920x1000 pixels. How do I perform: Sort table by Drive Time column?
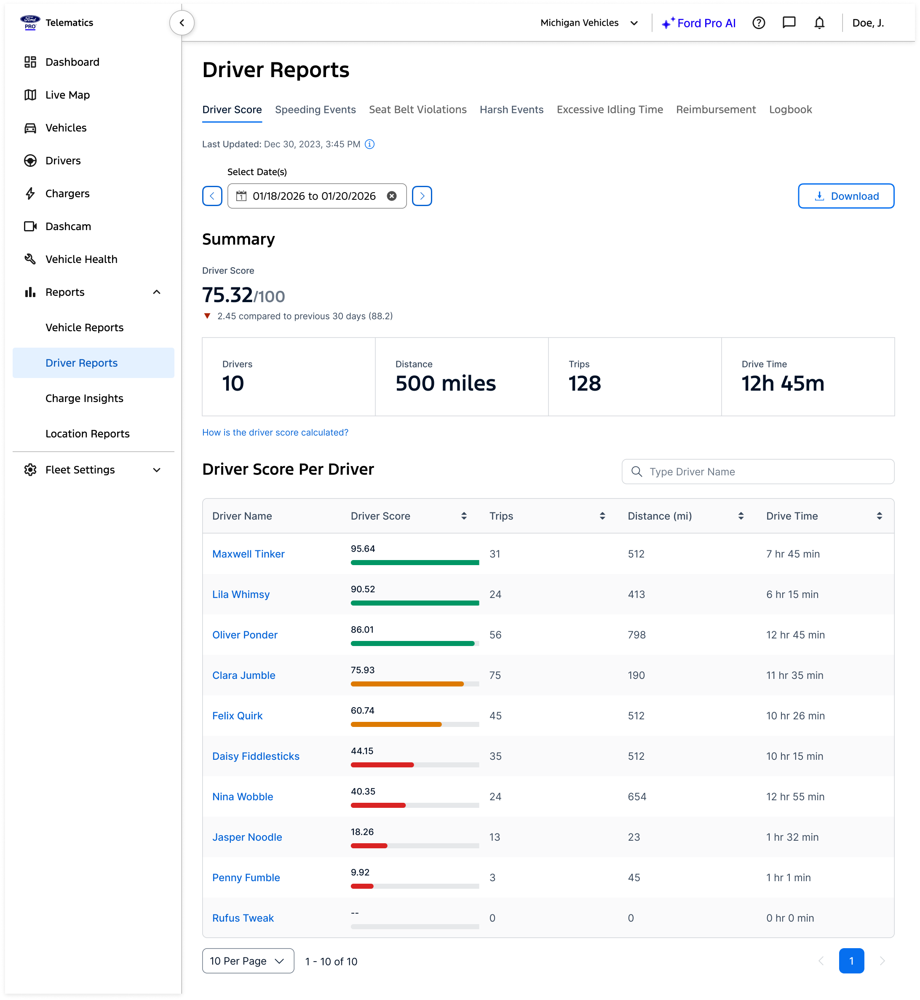[879, 516]
